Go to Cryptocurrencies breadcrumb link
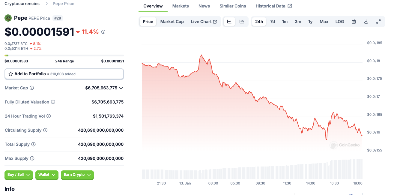This screenshot has height=195, width=394. (x=22, y=4)
